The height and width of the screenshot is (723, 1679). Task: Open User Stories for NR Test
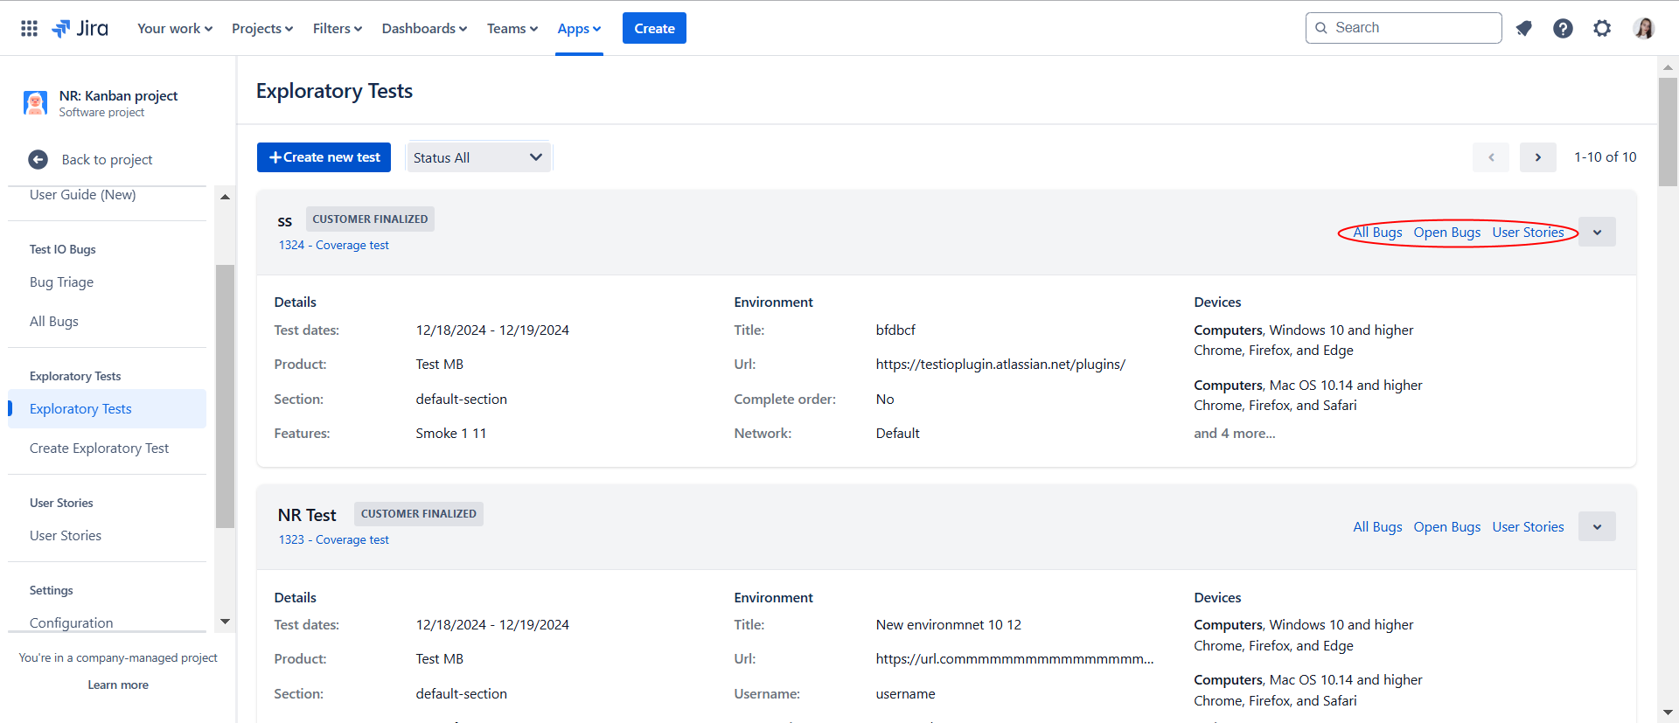[1528, 527]
